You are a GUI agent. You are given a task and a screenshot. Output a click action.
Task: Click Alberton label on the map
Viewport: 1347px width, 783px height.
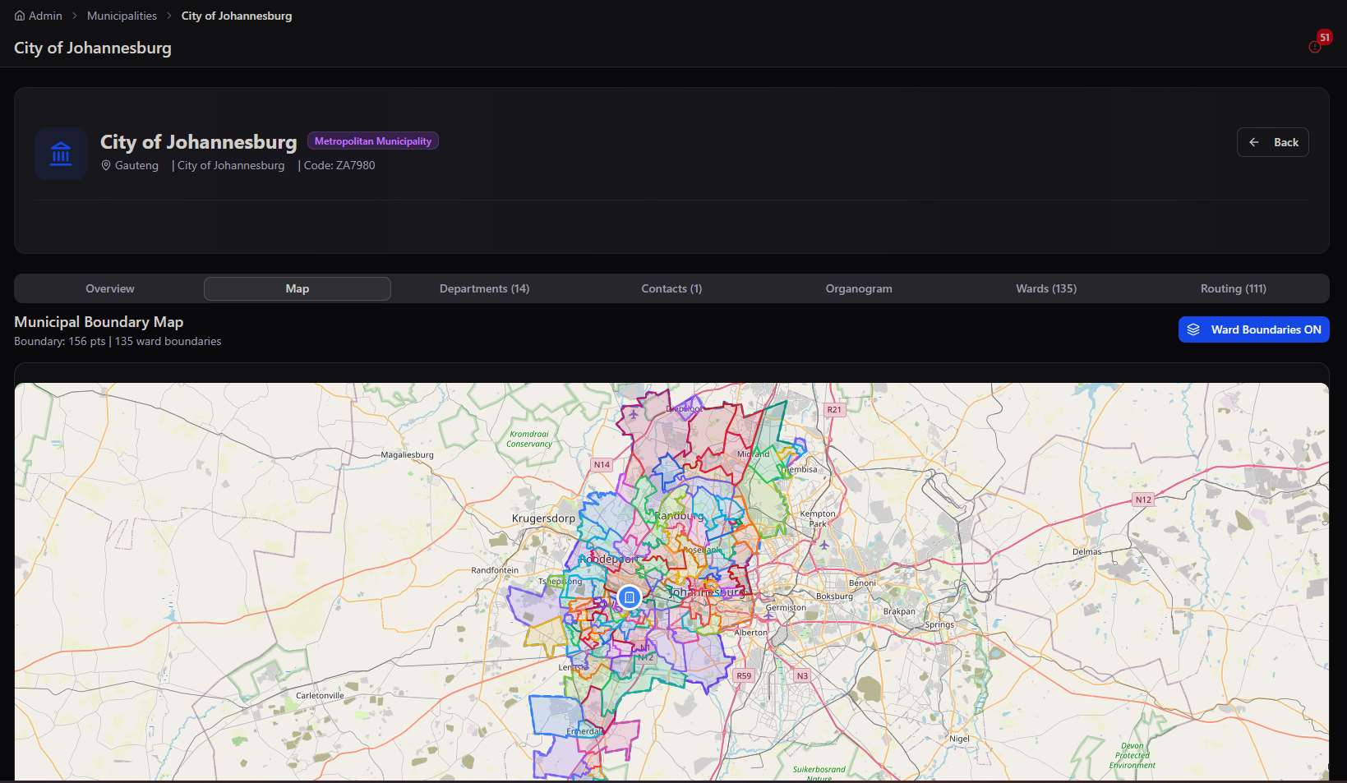tap(750, 633)
